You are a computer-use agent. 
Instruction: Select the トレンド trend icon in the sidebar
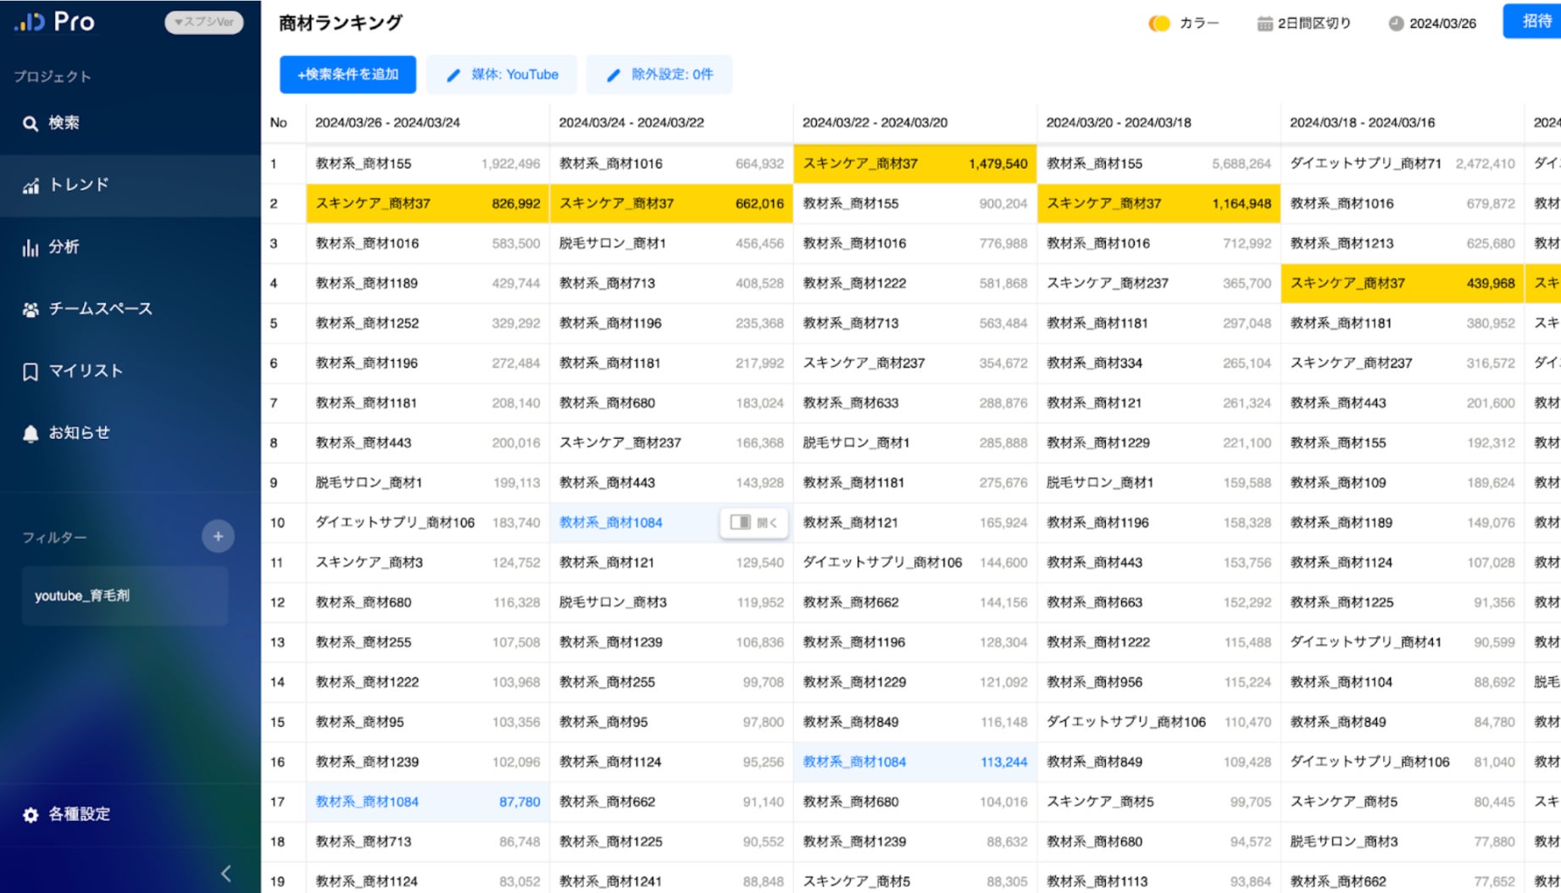click(31, 185)
